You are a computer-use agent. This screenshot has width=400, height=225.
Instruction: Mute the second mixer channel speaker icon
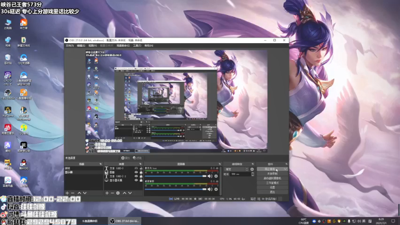coord(210,189)
